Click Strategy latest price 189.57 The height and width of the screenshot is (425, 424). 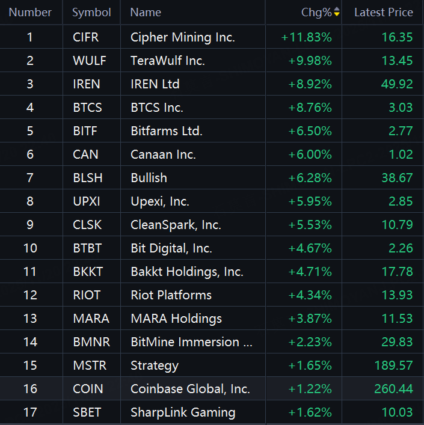click(393, 365)
